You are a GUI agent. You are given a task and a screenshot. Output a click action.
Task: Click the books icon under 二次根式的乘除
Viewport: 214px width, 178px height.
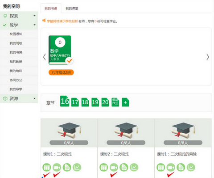[160, 167]
